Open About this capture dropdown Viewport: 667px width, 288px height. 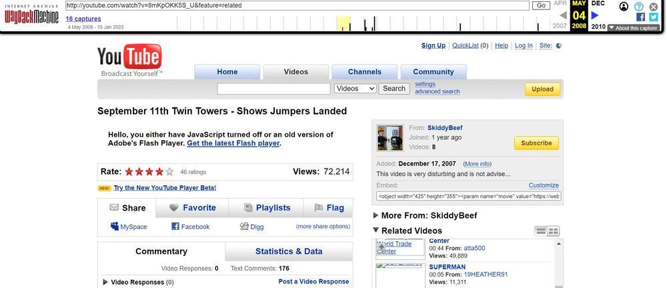633,27
